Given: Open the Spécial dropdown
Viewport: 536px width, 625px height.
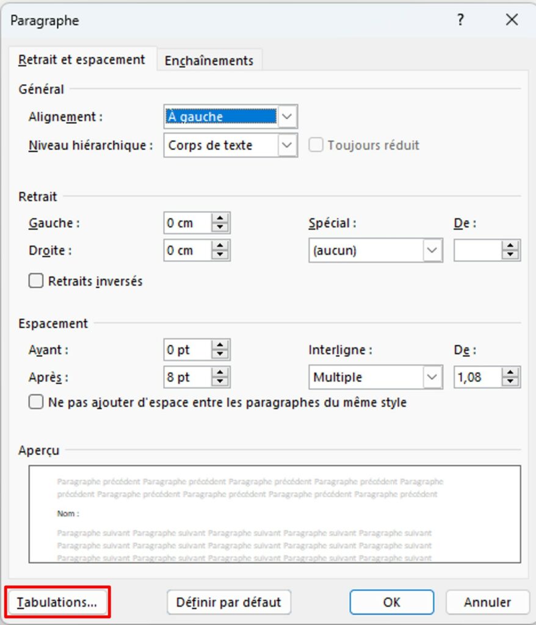Looking at the screenshot, I should pyautogui.click(x=432, y=250).
